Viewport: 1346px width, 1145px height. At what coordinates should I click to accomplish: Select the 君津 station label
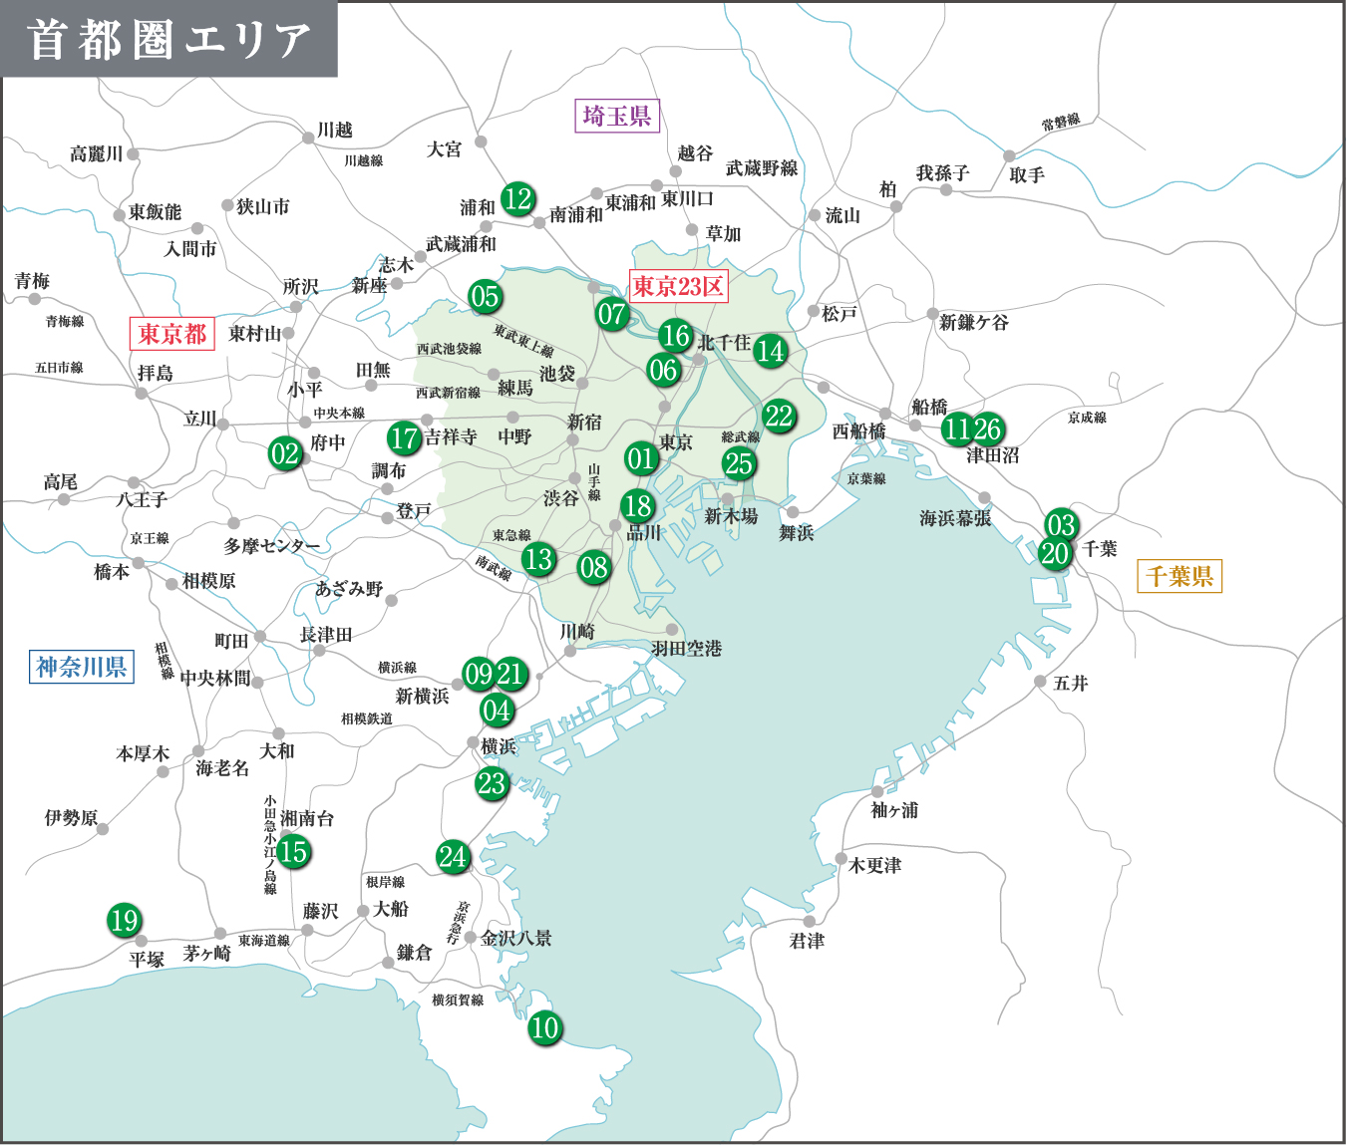pyautogui.click(x=808, y=941)
